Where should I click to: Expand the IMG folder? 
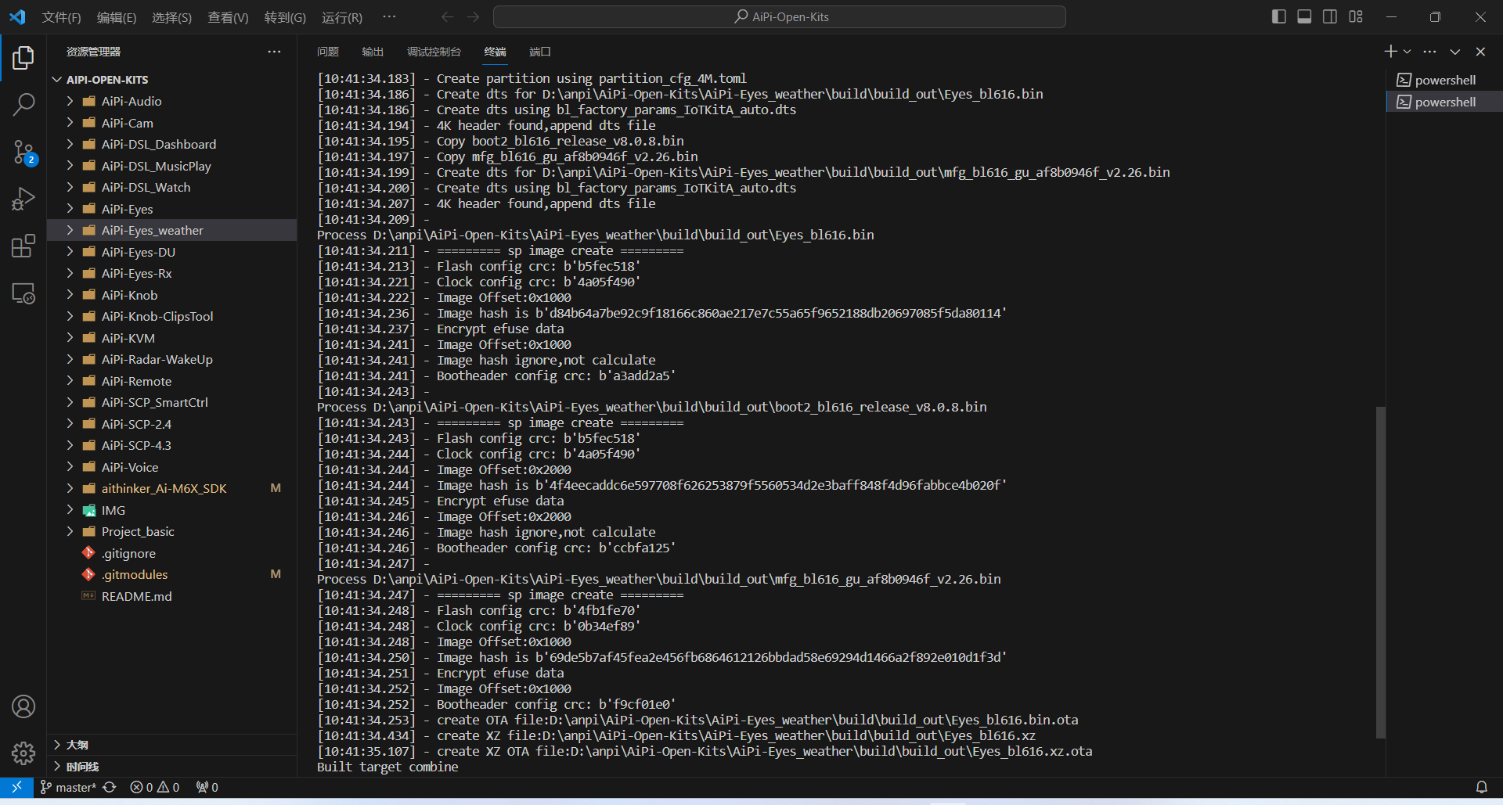coord(70,510)
